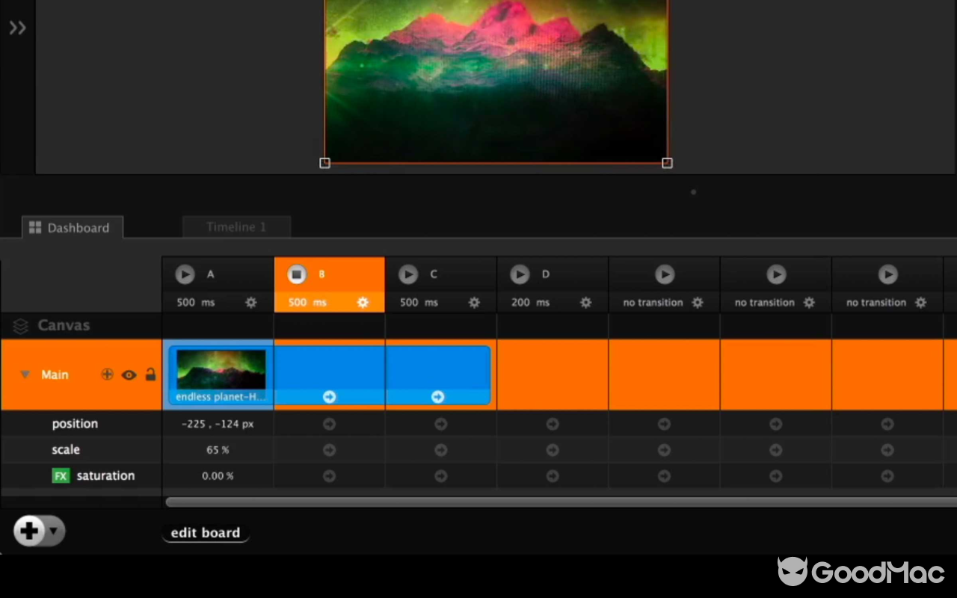The width and height of the screenshot is (957, 598).
Task: Click the FX badge beside saturation
Action: click(61, 475)
